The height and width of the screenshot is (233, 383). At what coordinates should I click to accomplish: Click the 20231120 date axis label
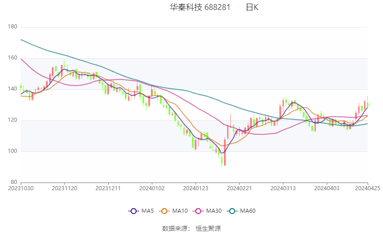(64, 188)
